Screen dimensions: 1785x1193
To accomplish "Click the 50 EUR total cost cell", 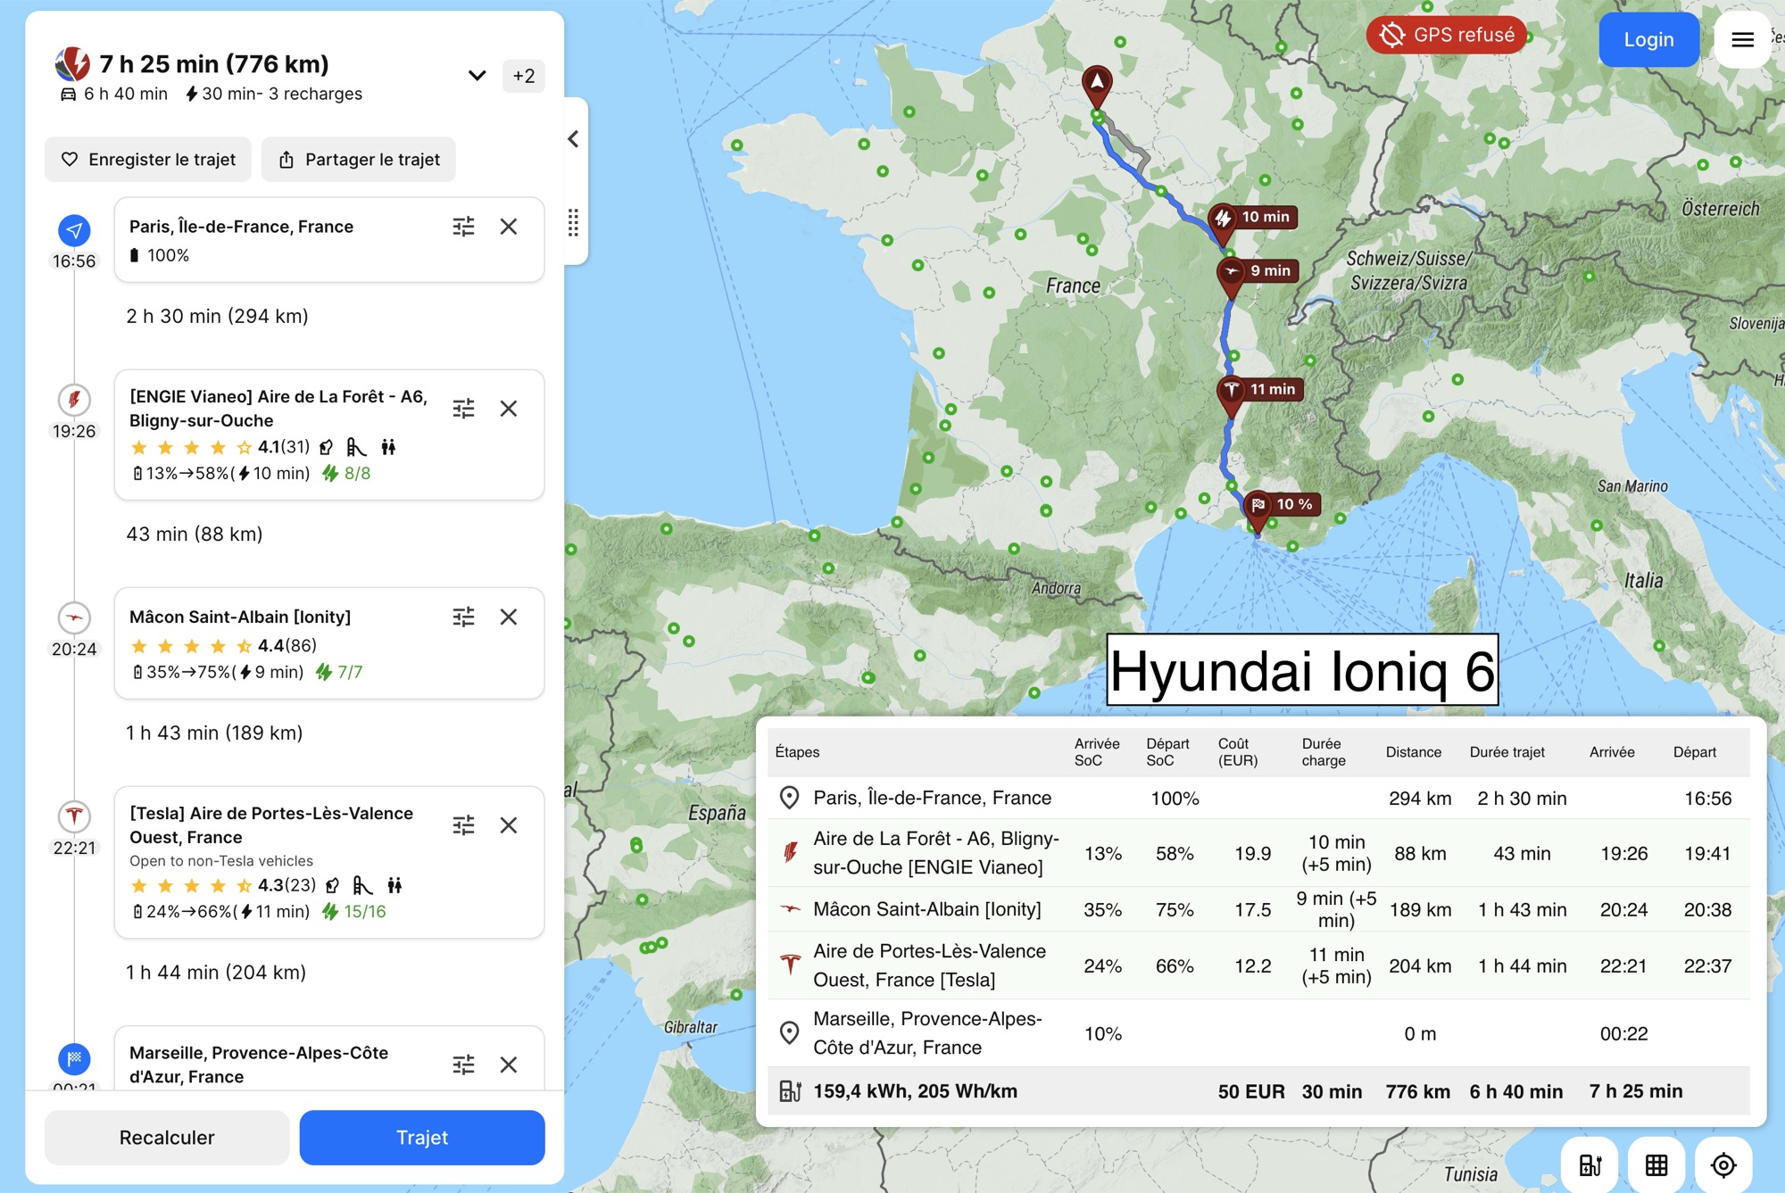I will tap(1251, 1091).
